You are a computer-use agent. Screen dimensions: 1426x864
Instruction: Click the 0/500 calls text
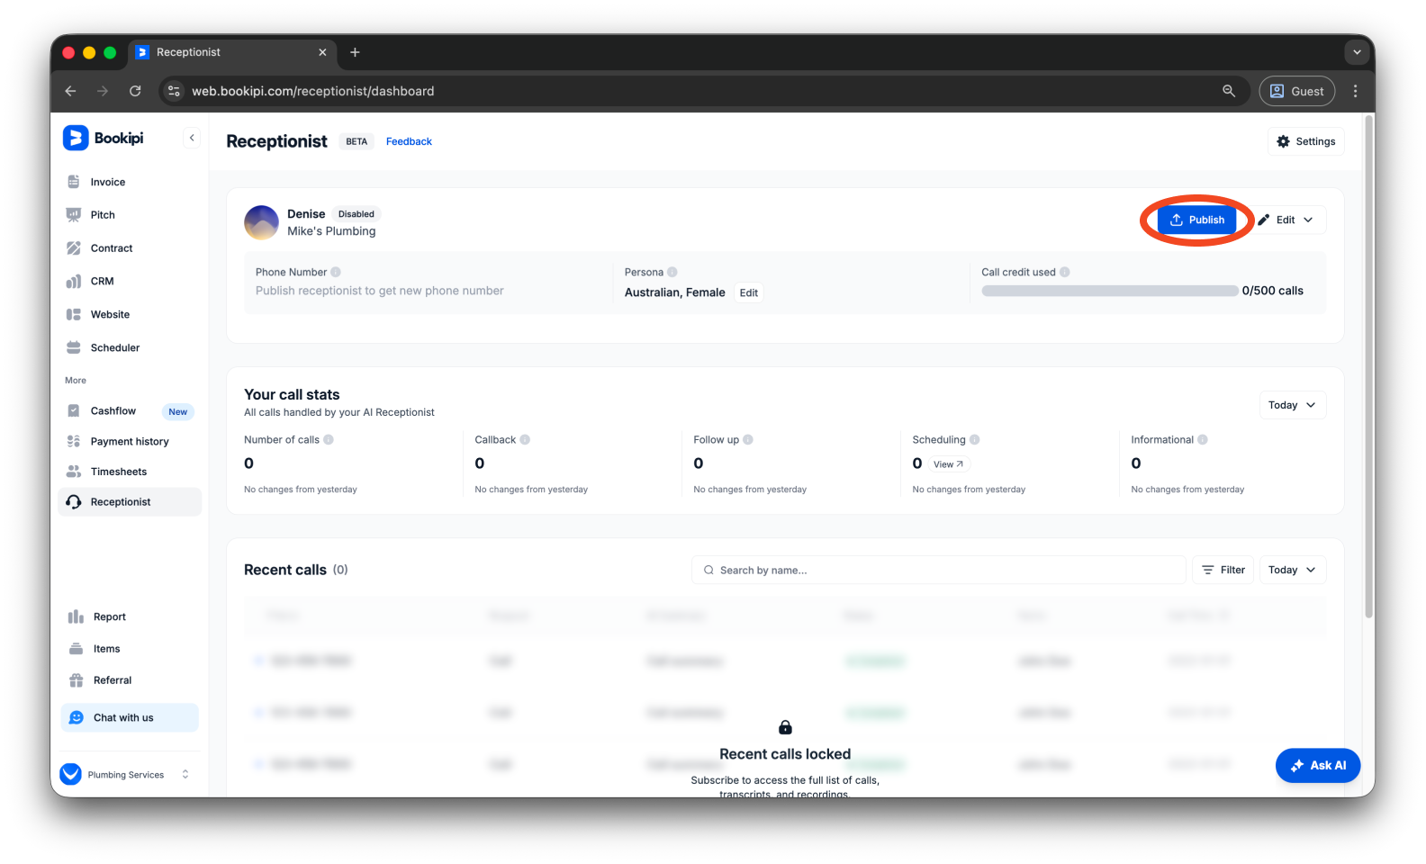tap(1273, 291)
